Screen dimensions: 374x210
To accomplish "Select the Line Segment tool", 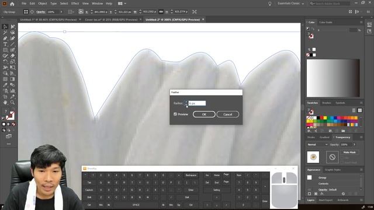I will point(12,44).
